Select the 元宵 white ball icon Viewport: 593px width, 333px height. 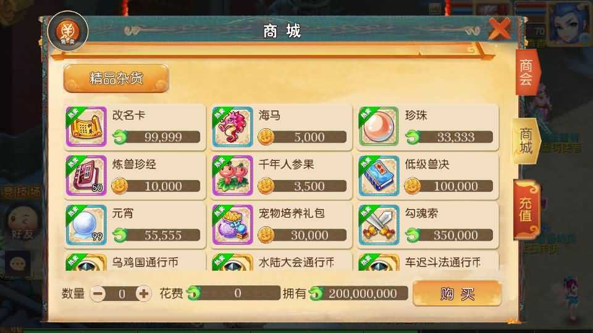click(x=86, y=225)
